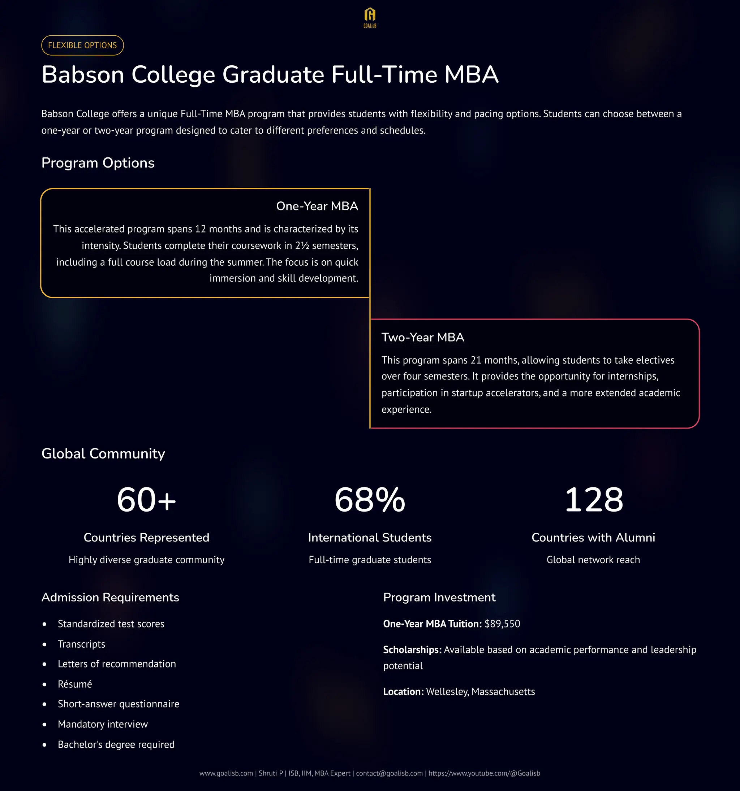This screenshot has height=791, width=740.
Task: Click the 128 countries with alumni figure
Action: [x=593, y=500]
